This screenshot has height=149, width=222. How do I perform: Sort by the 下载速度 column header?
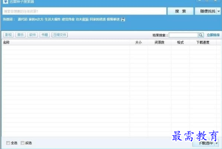click(203, 42)
